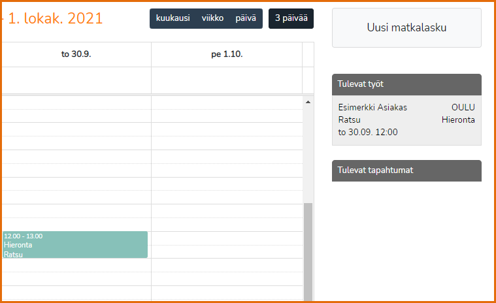Select the 3 päivää view
The image size is (496, 303).
[291, 18]
